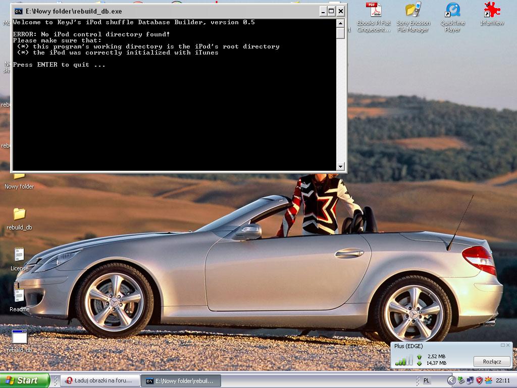Launch Sony Ericsson File Manager shortcut
The height and width of the screenshot is (388, 517).
tap(413, 17)
